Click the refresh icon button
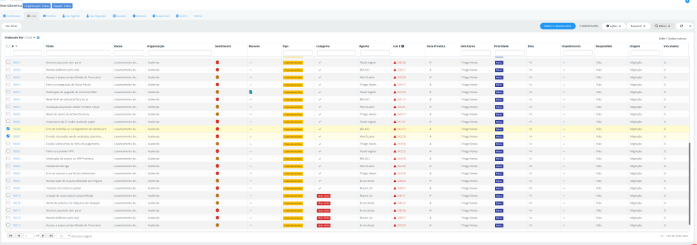Viewport: 697px width, 245px height. [681, 26]
